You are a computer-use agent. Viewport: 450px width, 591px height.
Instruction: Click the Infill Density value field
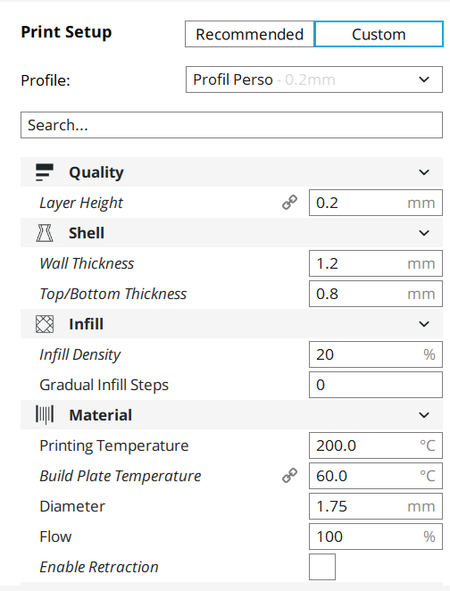coord(376,354)
